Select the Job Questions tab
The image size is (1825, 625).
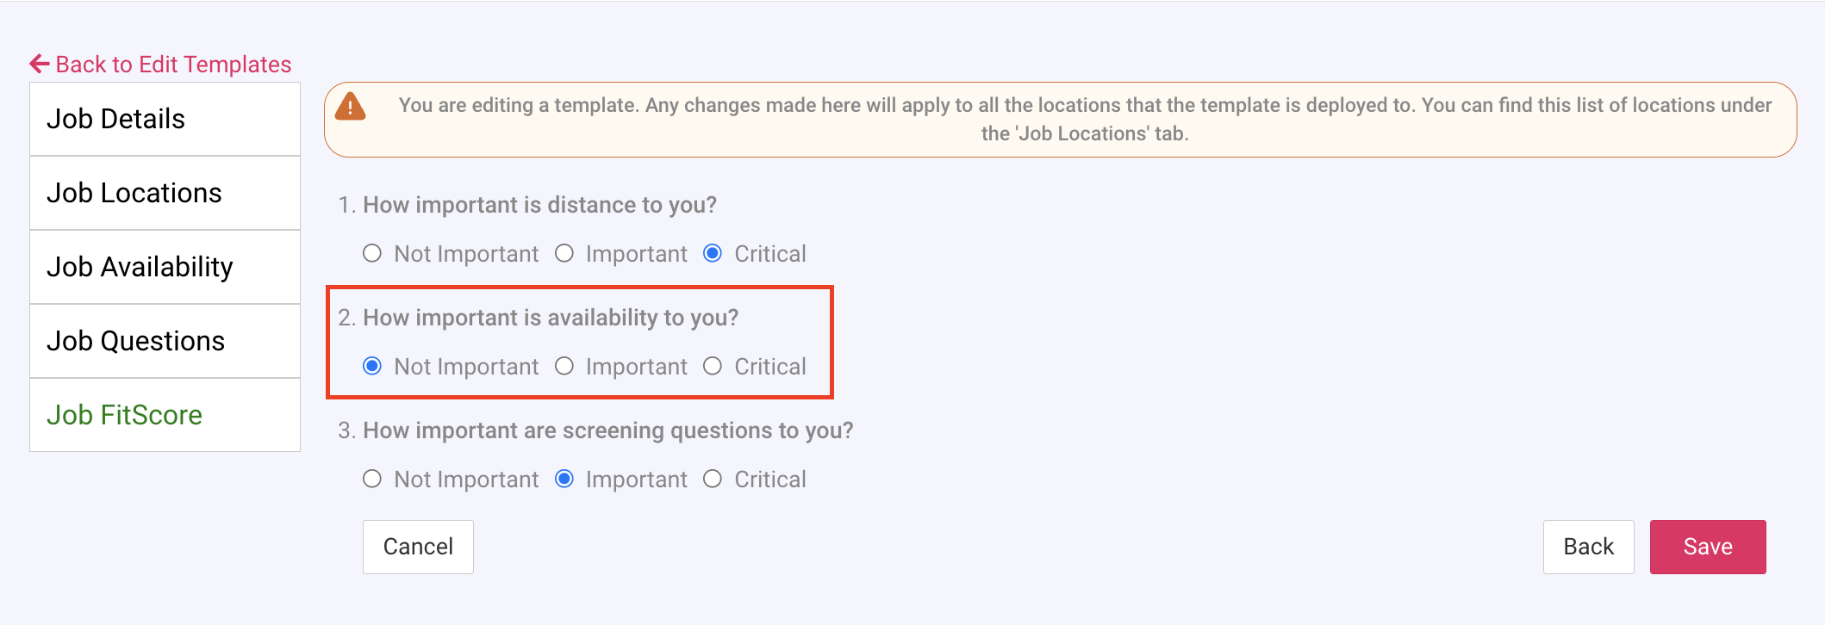click(x=165, y=341)
